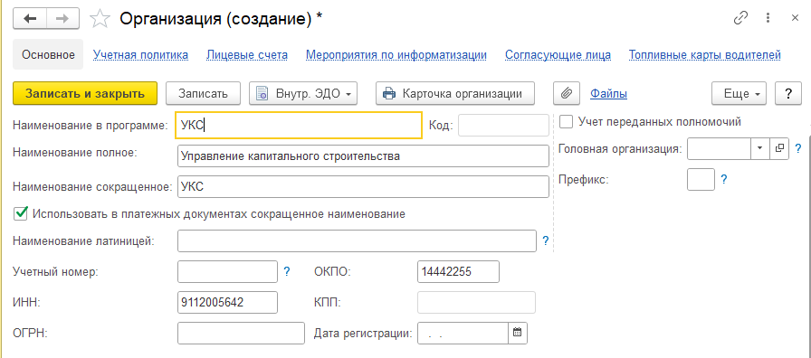Show hint for Наименование латиницей question mark
The height and width of the screenshot is (358, 811).
click(545, 240)
